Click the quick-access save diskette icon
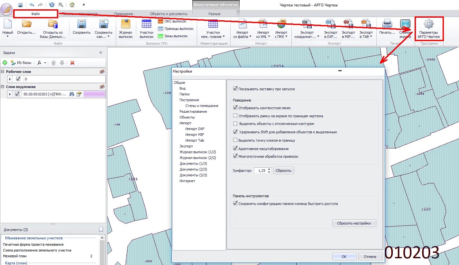The width and height of the screenshot is (459, 265). click(20, 5)
